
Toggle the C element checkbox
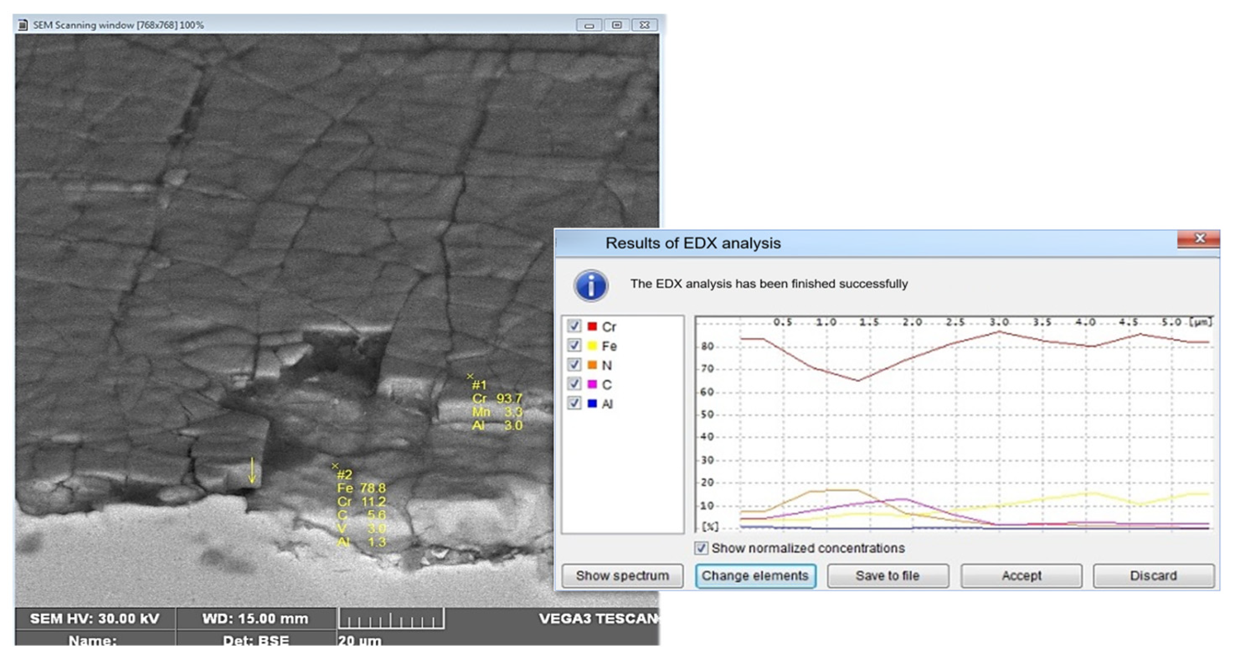[x=574, y=383]
